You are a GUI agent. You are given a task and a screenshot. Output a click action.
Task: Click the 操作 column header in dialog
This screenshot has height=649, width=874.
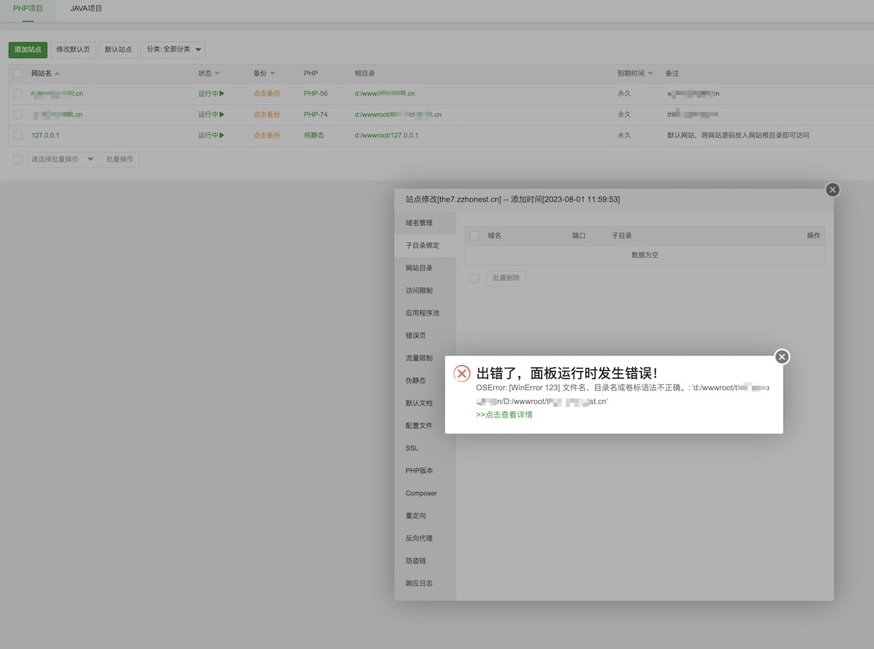pos(814,236)
